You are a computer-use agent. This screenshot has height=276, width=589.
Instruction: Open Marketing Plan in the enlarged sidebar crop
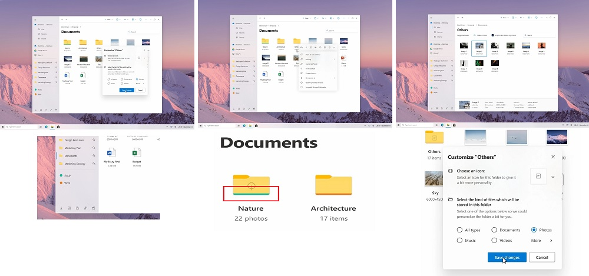click(72, 148)
